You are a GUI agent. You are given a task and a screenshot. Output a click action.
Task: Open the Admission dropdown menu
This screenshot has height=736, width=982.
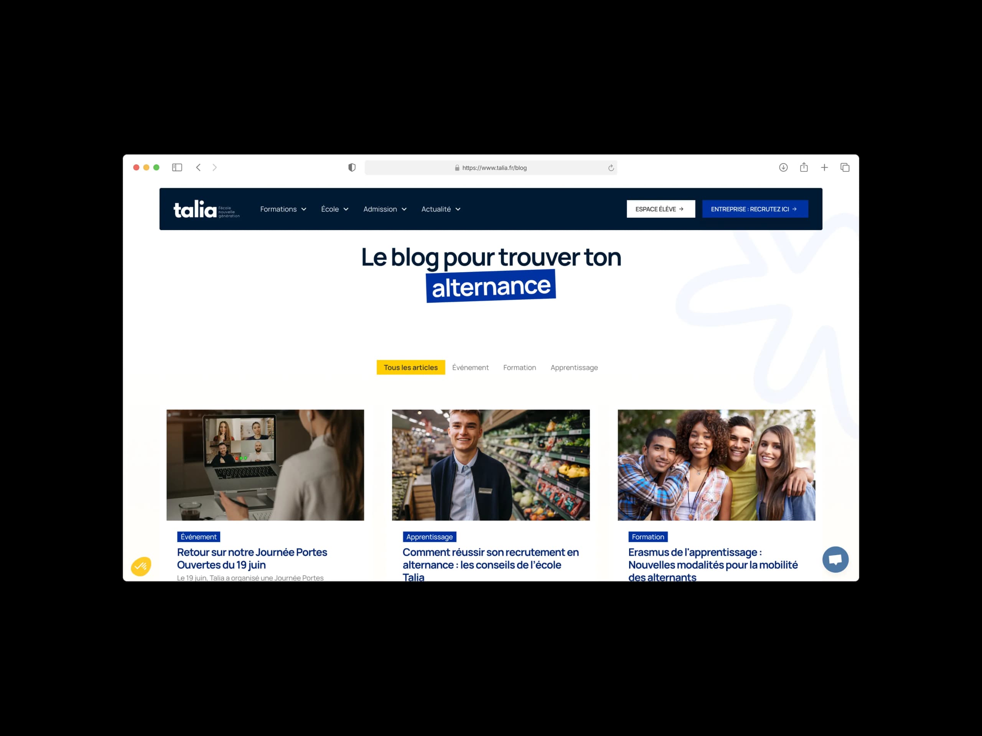click(x=385, y=209)
